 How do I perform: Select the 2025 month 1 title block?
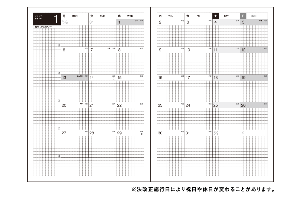pos(47,19)
